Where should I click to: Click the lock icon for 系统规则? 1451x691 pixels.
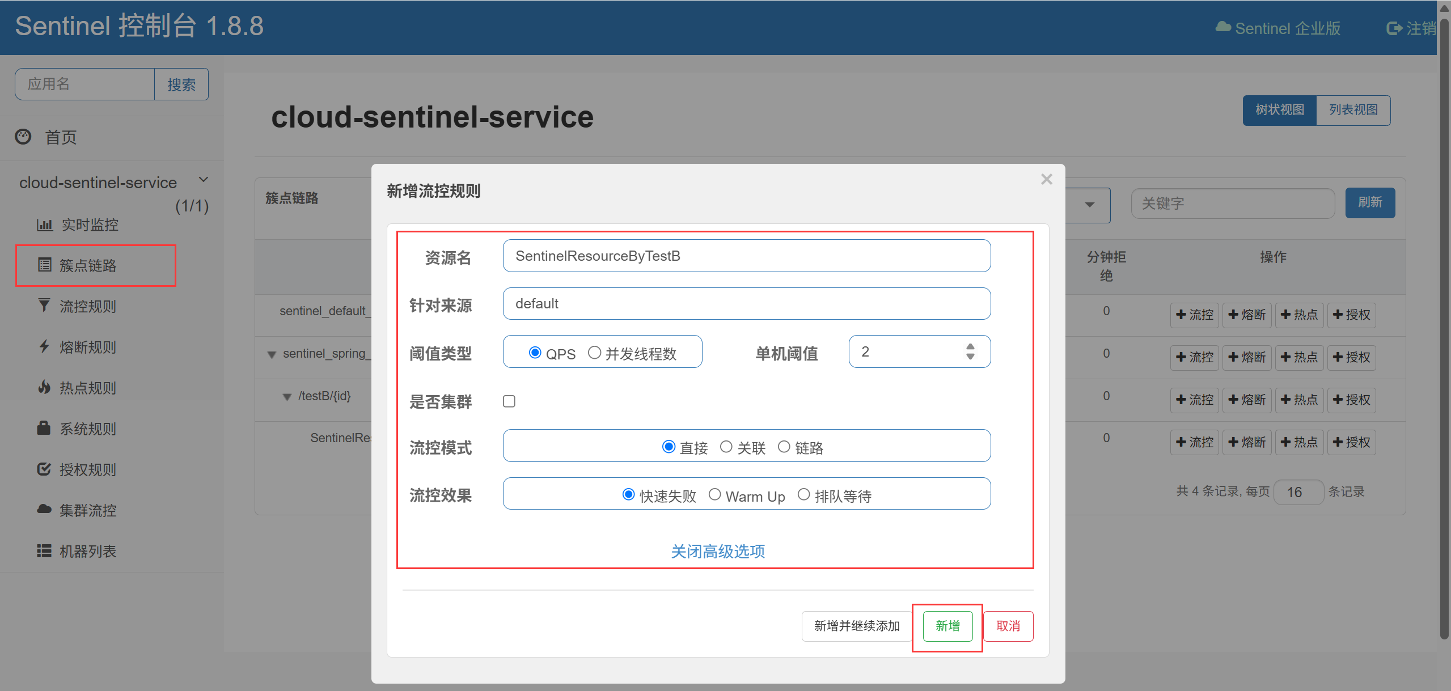44,428
